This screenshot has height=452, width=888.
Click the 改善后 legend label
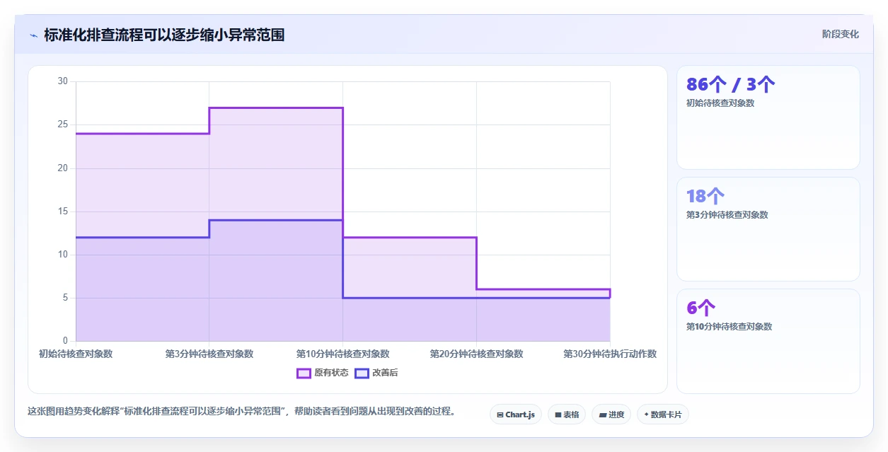click(x=385, y=373)
